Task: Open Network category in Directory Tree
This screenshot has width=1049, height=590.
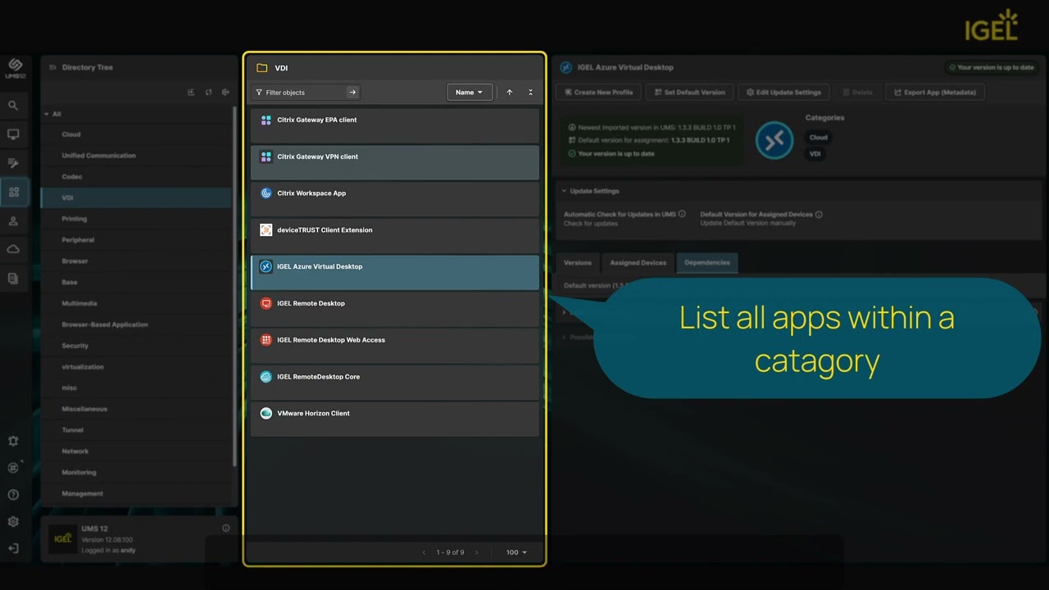Action: pos(137,452)
